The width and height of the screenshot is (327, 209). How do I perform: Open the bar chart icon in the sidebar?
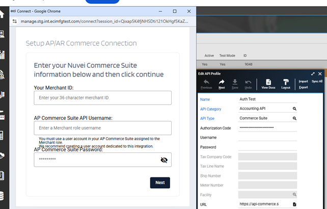[2, 55]
